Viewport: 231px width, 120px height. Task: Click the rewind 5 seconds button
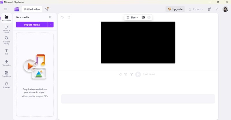tap(126, 74)
